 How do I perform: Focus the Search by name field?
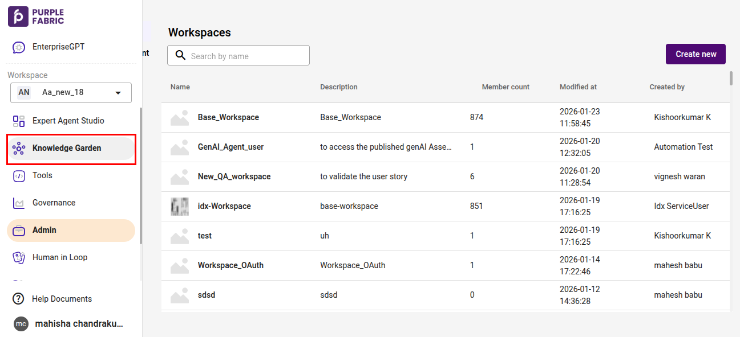[245, 56]
